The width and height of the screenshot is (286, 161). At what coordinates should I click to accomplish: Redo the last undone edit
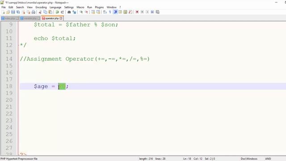pyautogui.click(x=62, y=12)
